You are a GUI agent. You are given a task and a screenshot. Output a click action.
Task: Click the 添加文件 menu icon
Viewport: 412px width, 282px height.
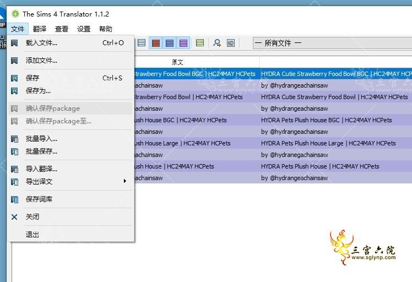click(14, 61)
